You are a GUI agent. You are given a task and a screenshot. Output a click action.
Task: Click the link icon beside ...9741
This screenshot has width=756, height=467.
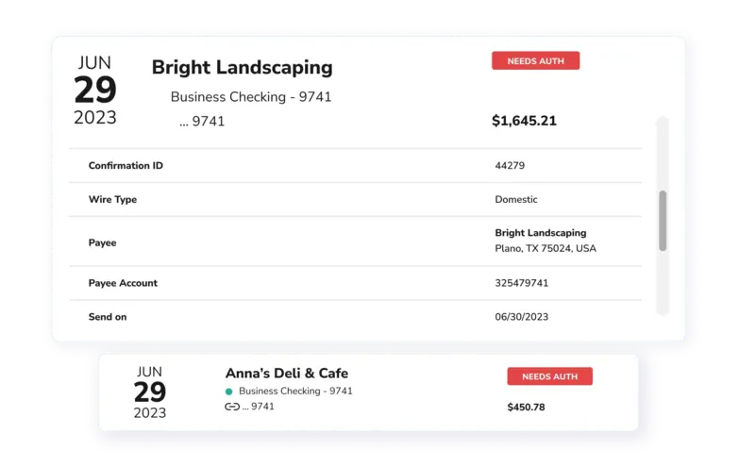[x=232, y=407]
